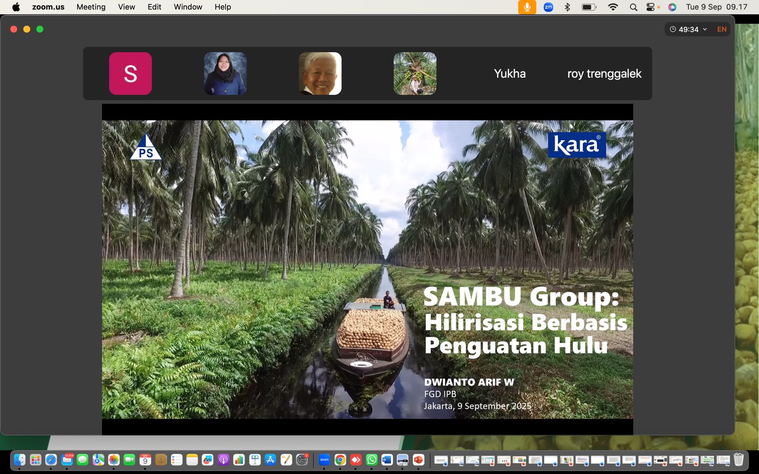Click the pink S participant avatar
Screen dimensions: 759x474
pos(130,73)
